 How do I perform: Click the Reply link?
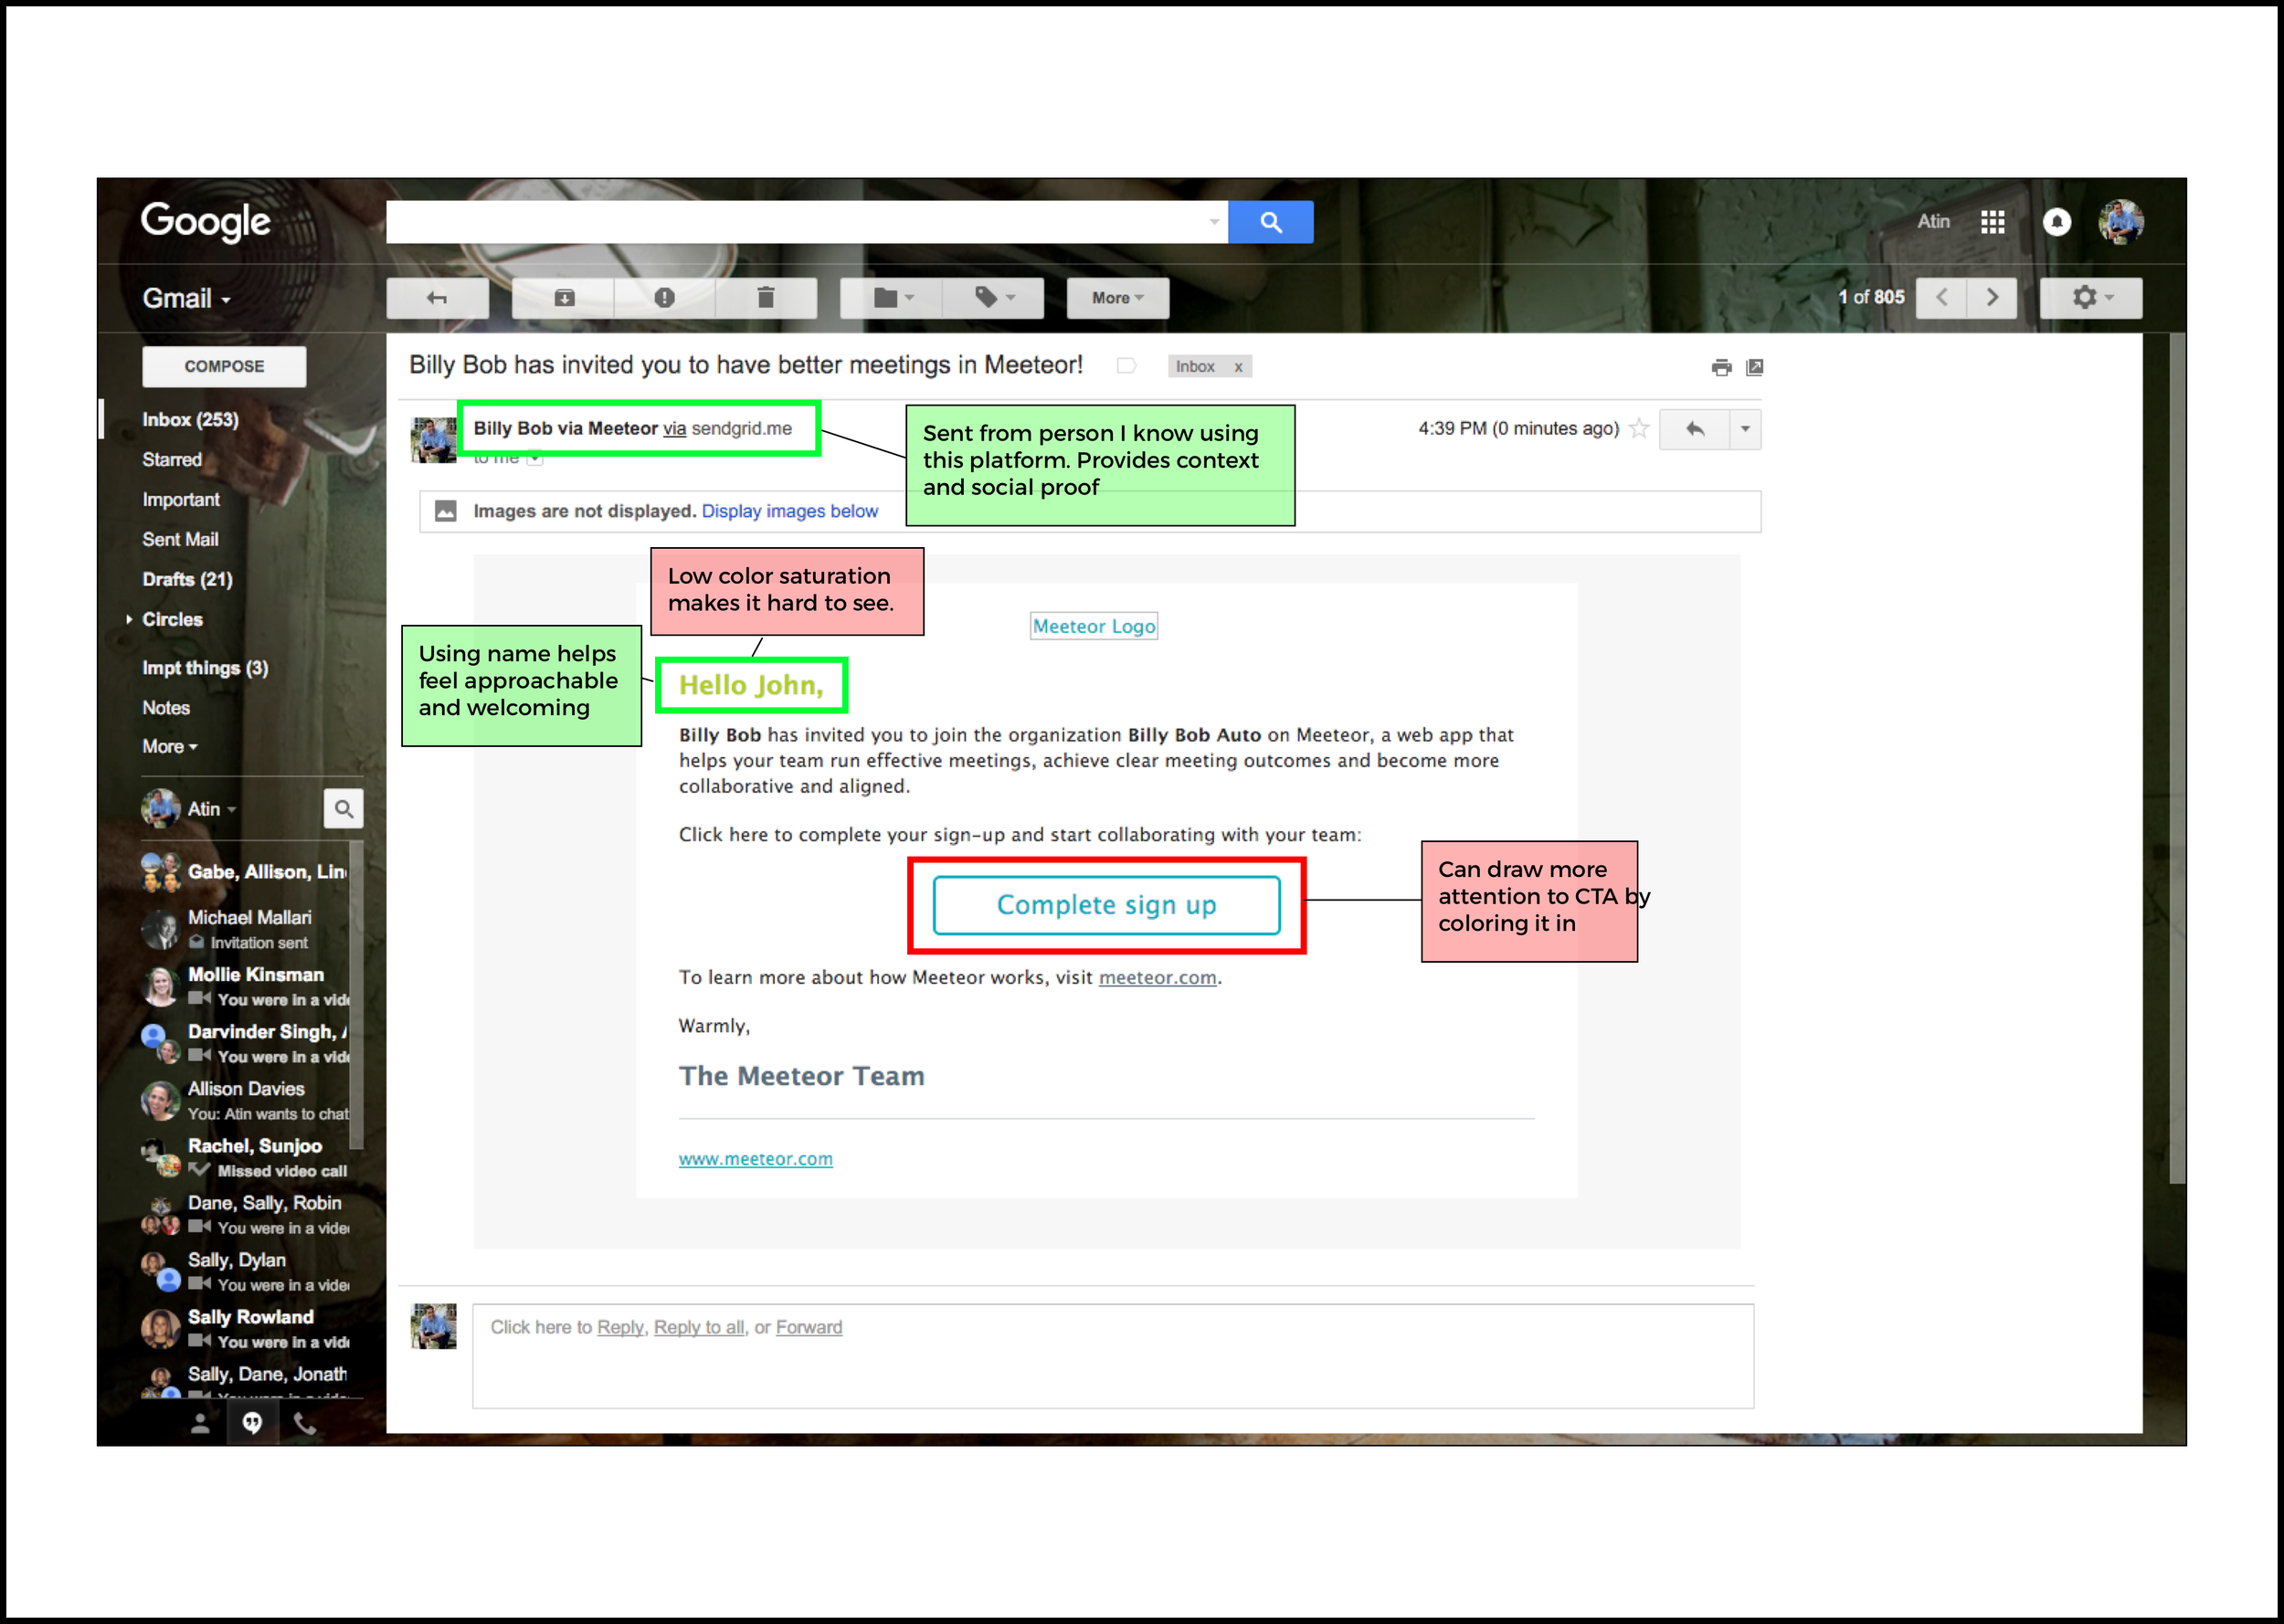pyautogui.click(x=620, y=1327)
